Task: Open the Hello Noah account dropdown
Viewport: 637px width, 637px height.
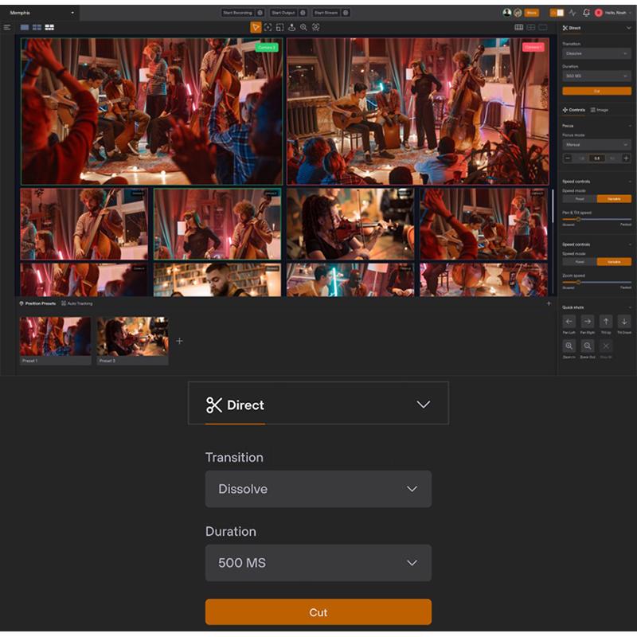Action: [x=618, y=13]
